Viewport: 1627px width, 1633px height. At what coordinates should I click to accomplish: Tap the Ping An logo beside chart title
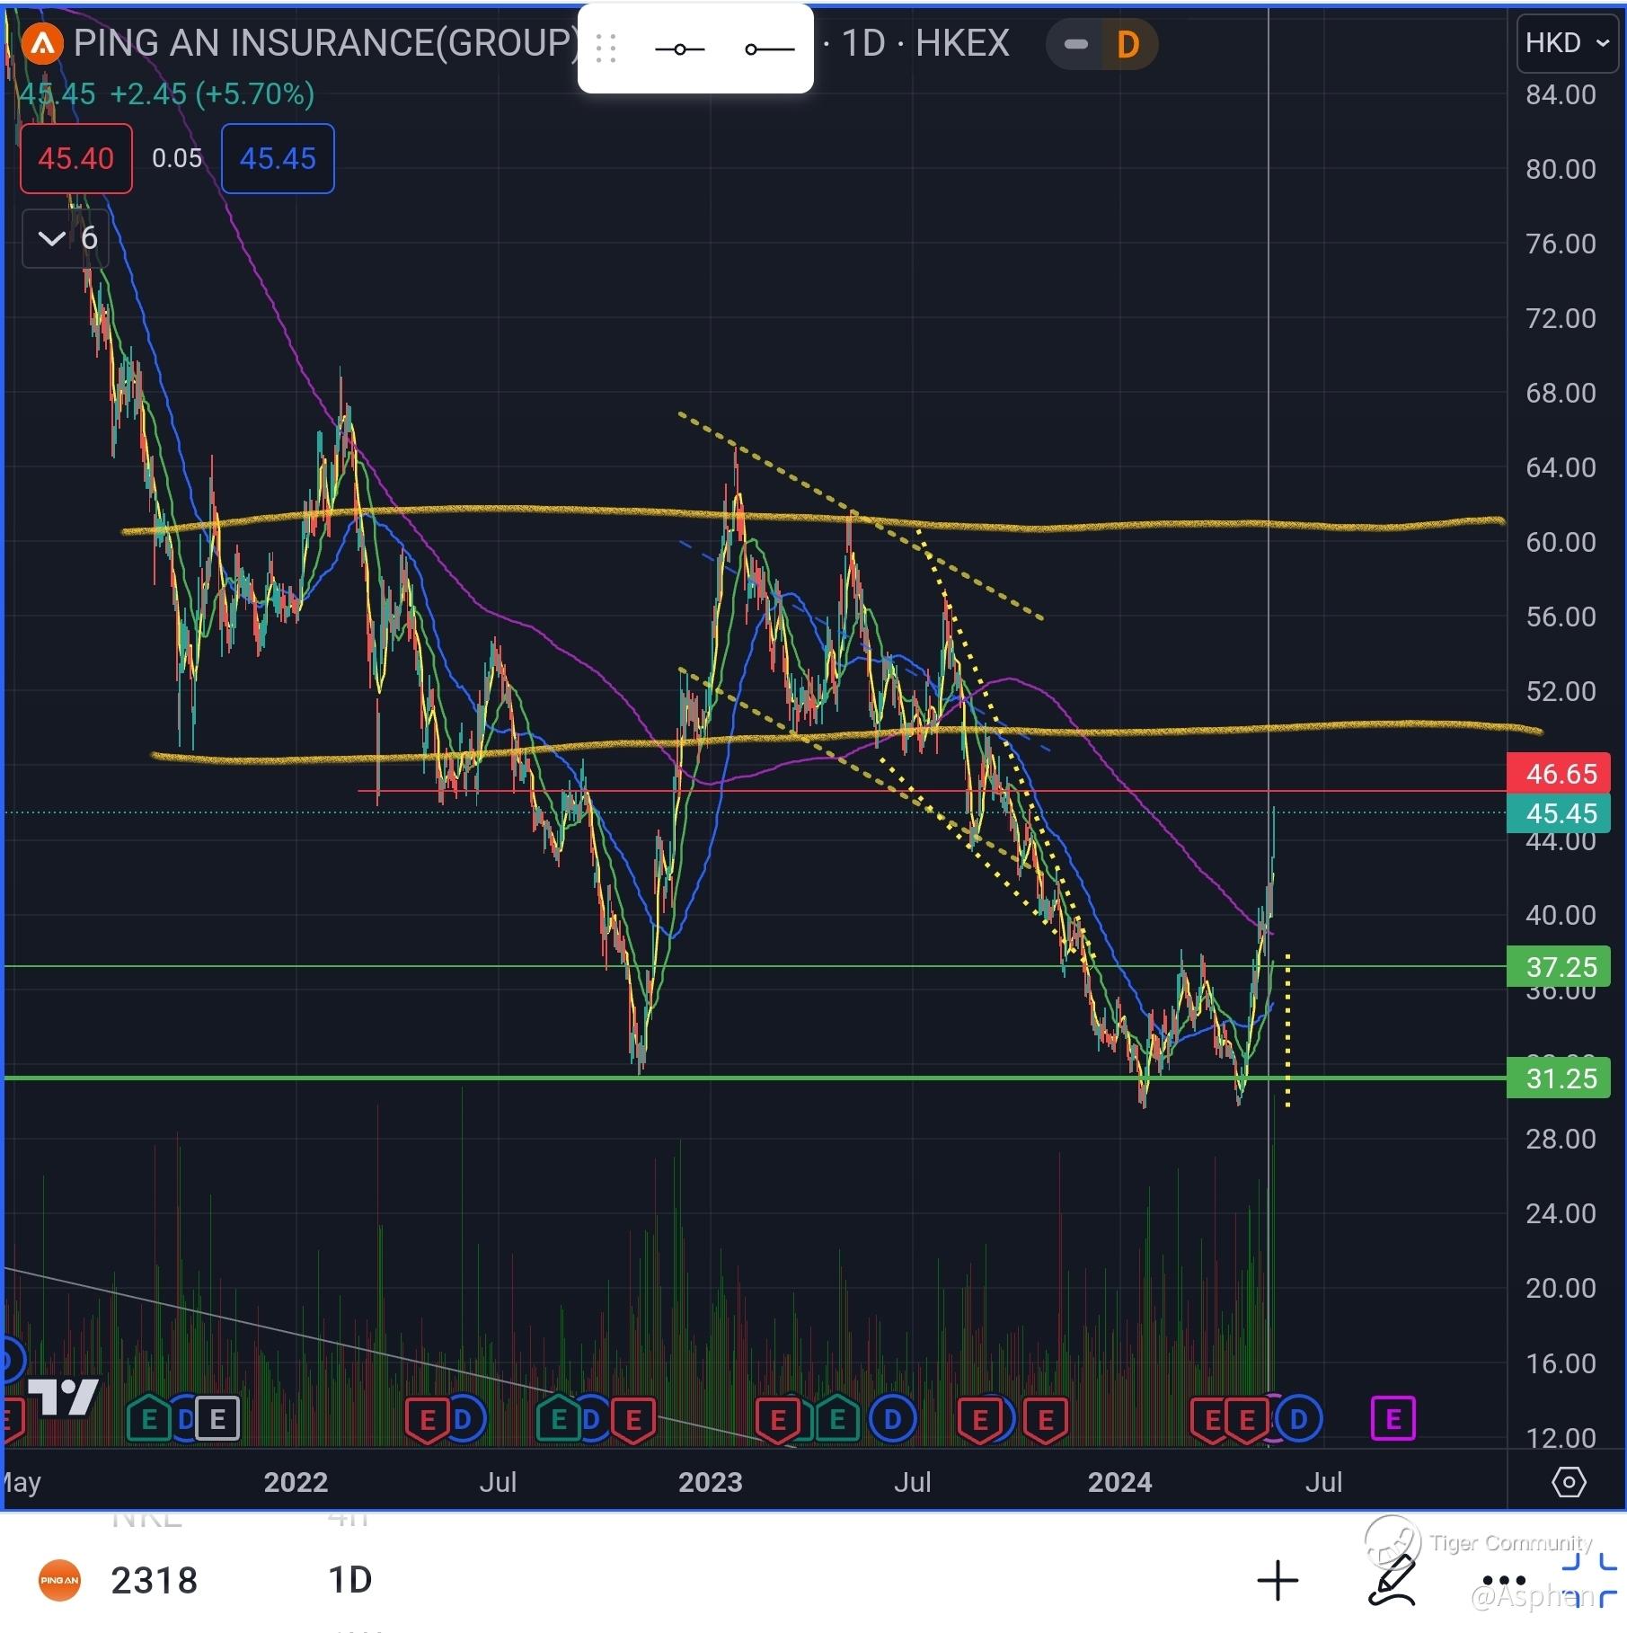pyautogui.click(x=42, y=43)
